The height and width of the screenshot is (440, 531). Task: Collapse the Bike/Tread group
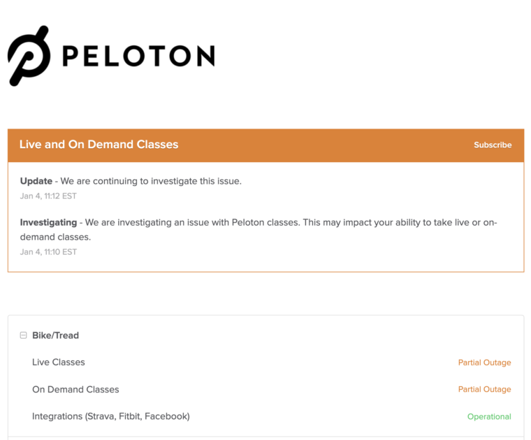[x=24, y=335]
